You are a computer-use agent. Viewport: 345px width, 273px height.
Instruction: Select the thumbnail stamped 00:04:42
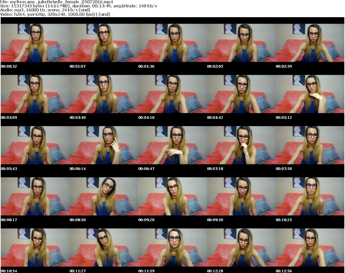pyautogui.click(x=241, y=94)
